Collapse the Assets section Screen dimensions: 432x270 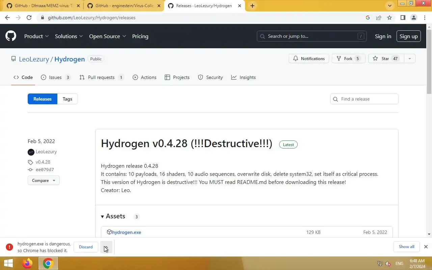point(113,216)
